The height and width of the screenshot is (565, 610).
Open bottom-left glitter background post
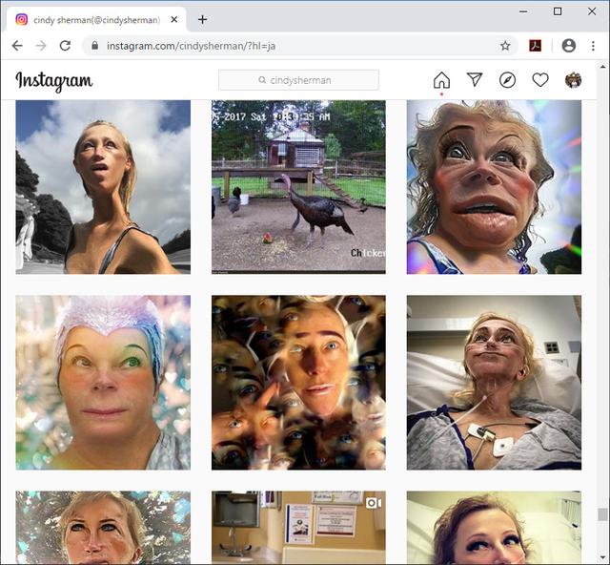(103, 527)
